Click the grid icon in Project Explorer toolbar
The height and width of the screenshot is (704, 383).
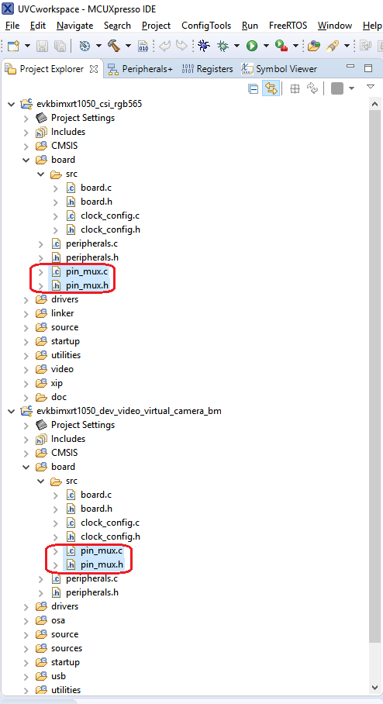(x=295, y=88)
